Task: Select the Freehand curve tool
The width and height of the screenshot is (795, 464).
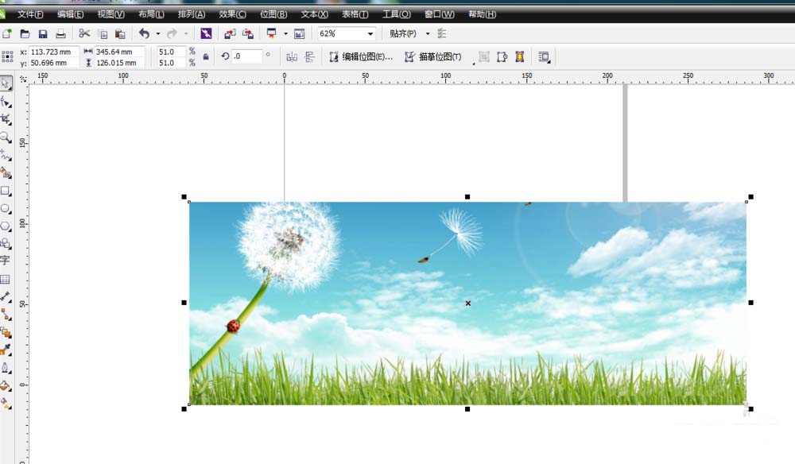Action: [x=6, y=155]
